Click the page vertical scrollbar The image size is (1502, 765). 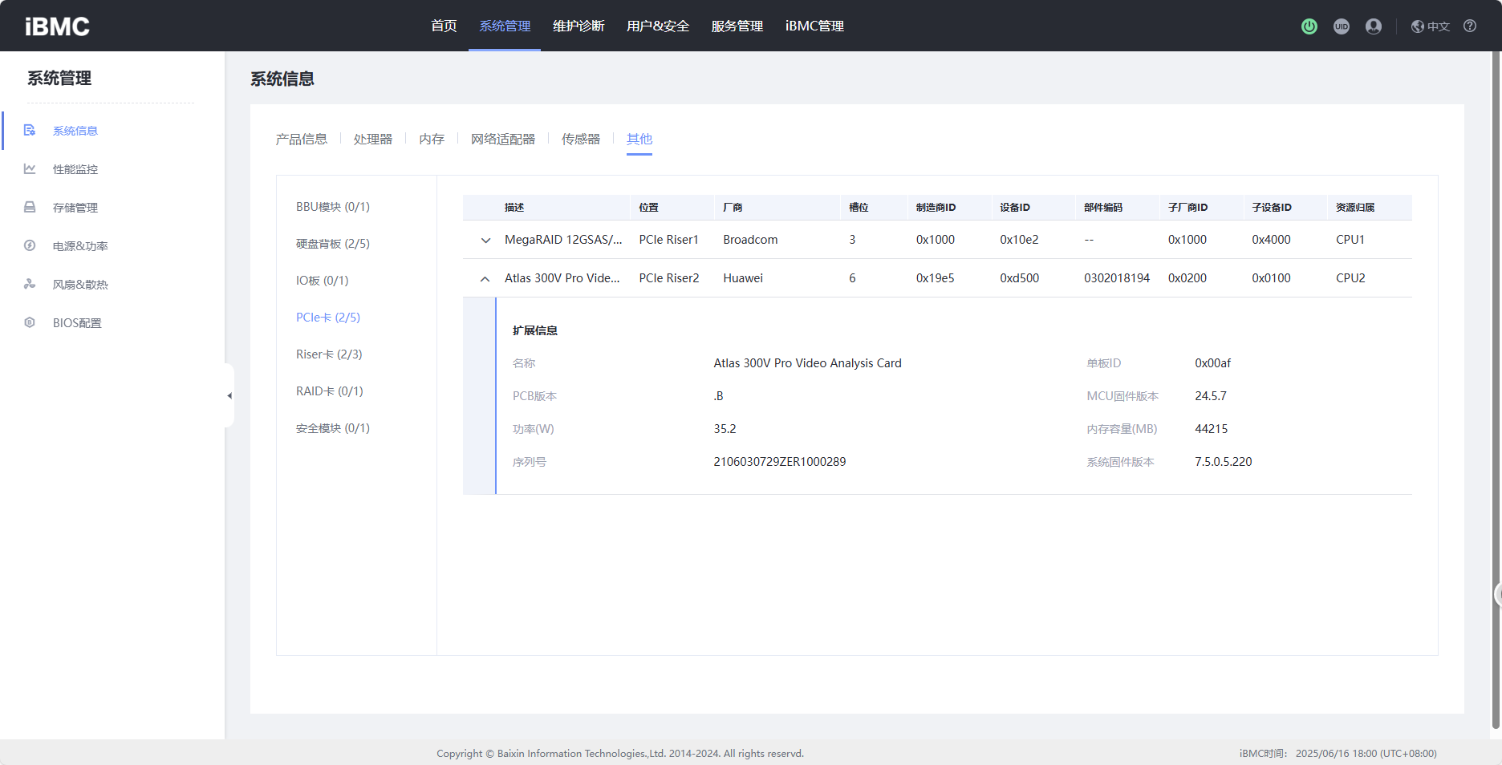[x=1496, y=390]
